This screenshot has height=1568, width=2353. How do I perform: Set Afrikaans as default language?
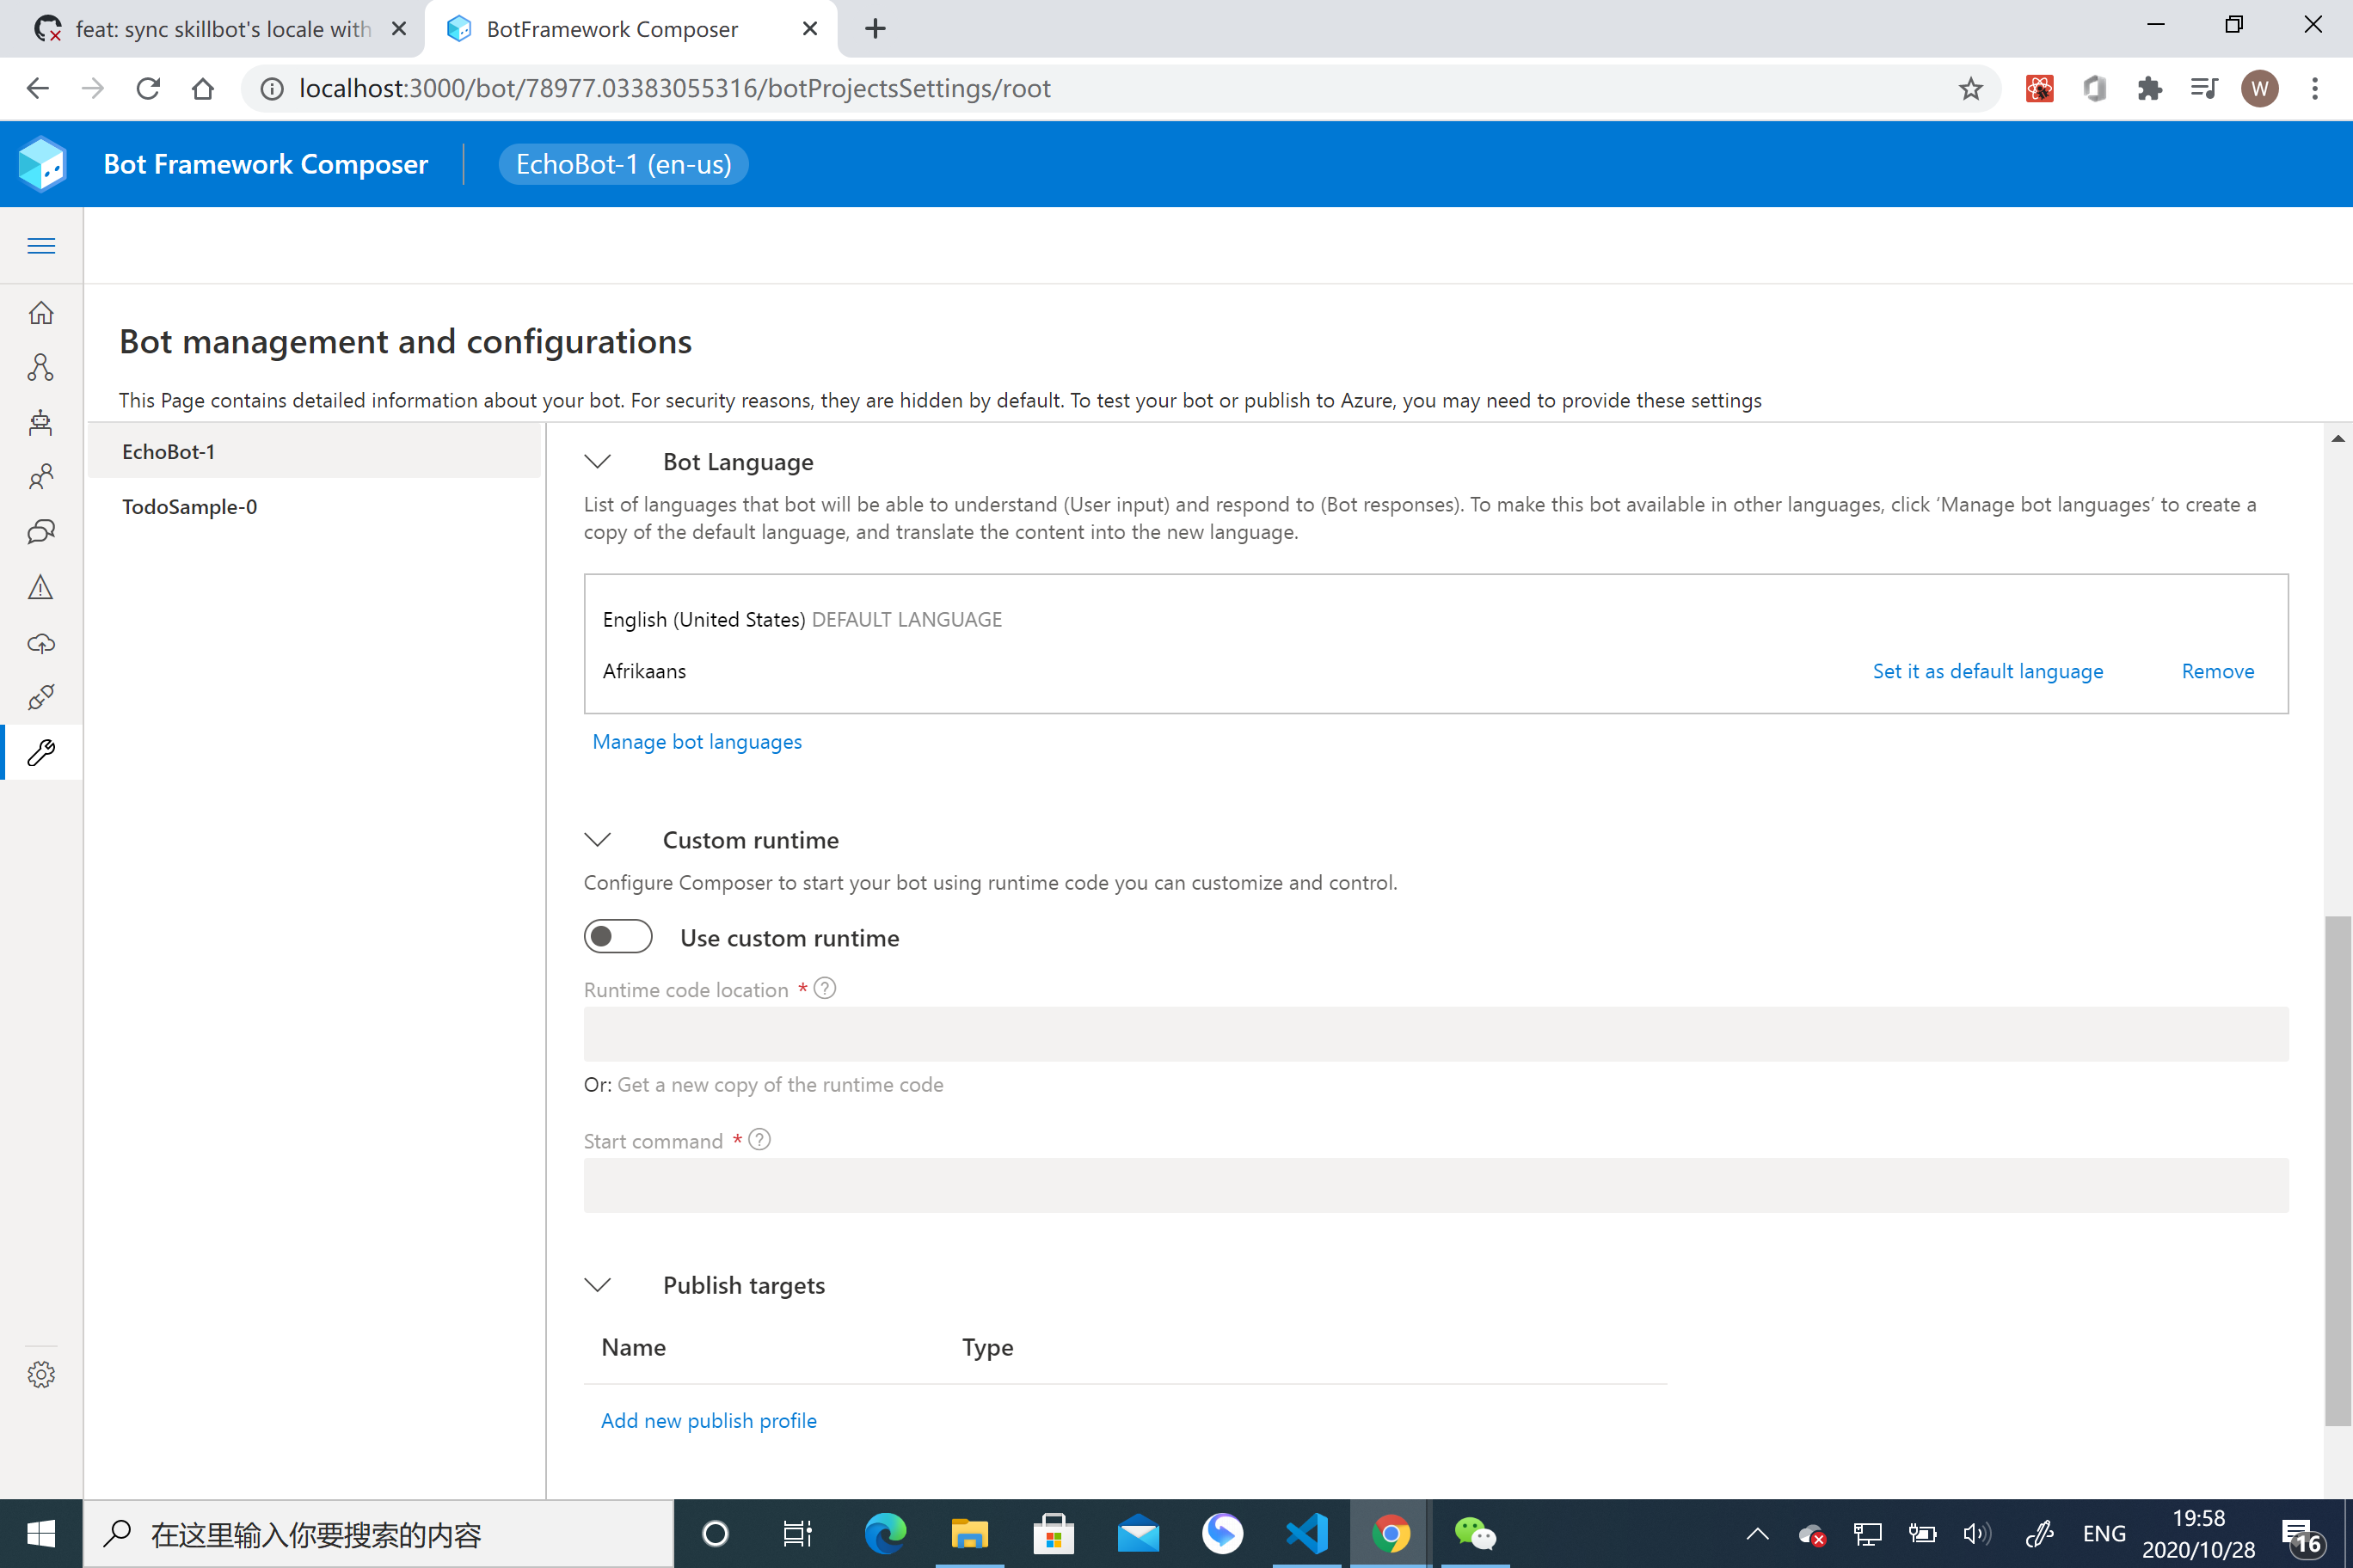point(1987,671)
